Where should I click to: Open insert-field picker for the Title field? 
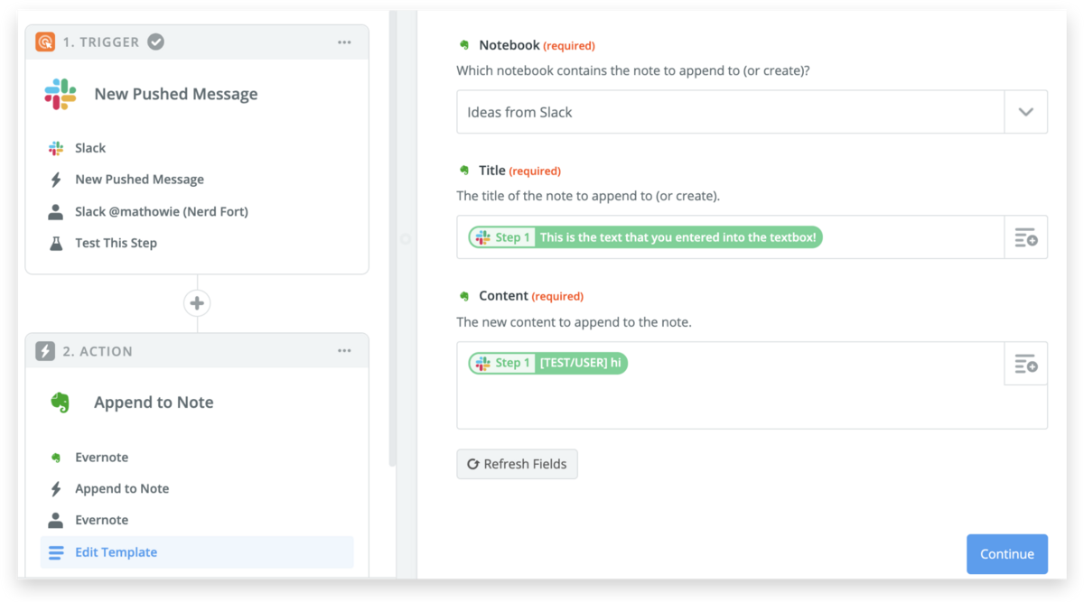pyautogui.click(x=1025, y=237)
